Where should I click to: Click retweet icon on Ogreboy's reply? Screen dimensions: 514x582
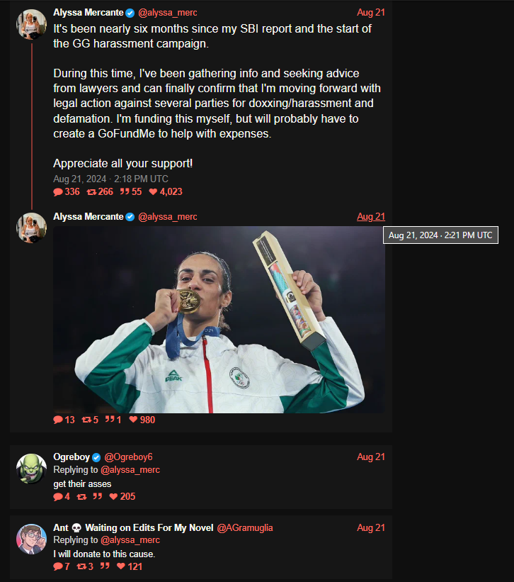(81, 497)
